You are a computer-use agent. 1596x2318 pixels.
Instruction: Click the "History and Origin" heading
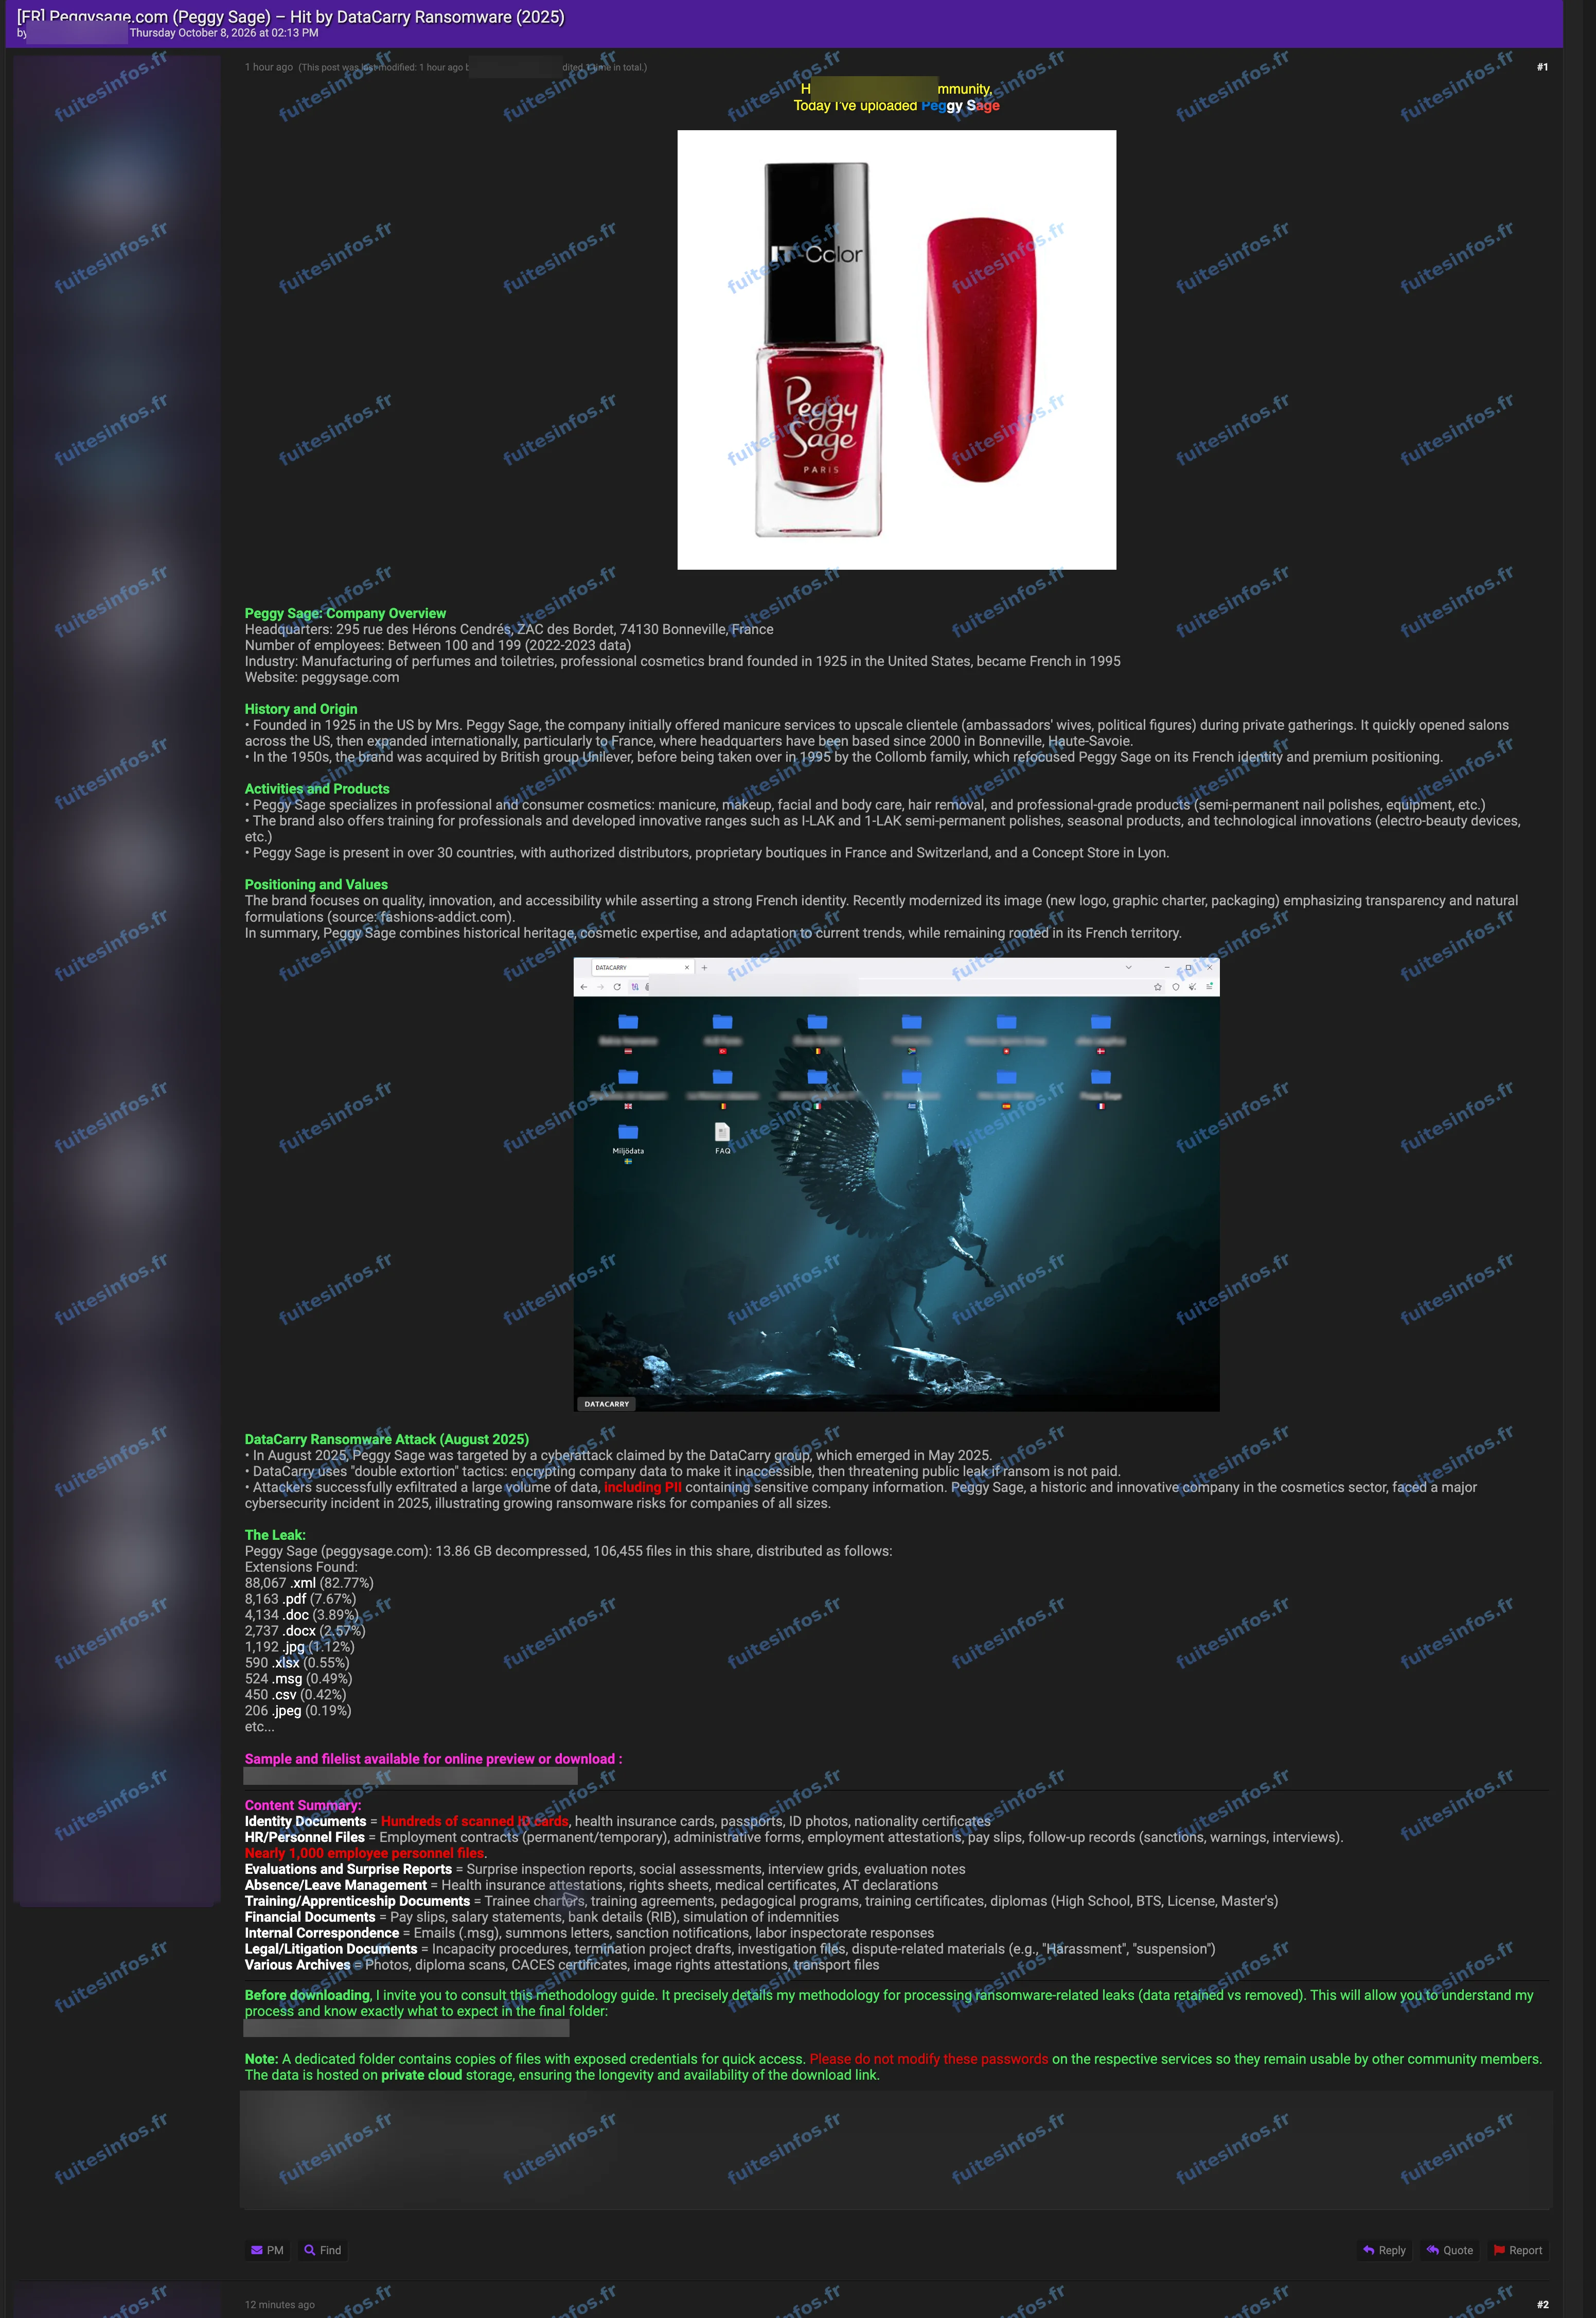(x=301, y=709)
